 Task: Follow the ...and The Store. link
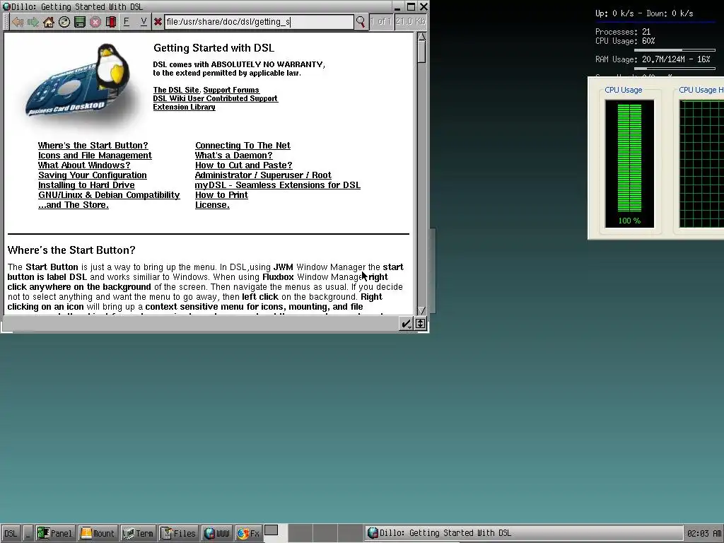click(74, 205)
